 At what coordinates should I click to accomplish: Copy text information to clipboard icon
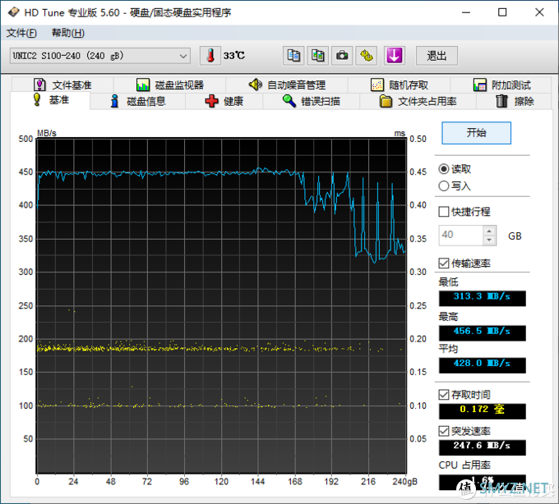pos(293,56)
